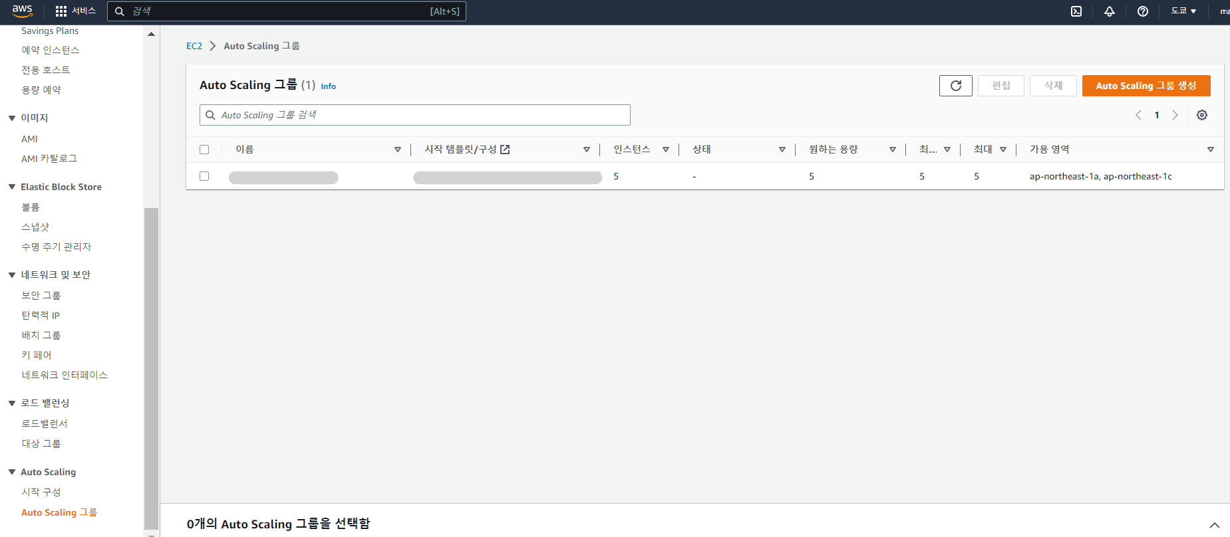1230x537 pixels.
Task: Open 탄력적 IP in sidebar
Action: point(41,315)
